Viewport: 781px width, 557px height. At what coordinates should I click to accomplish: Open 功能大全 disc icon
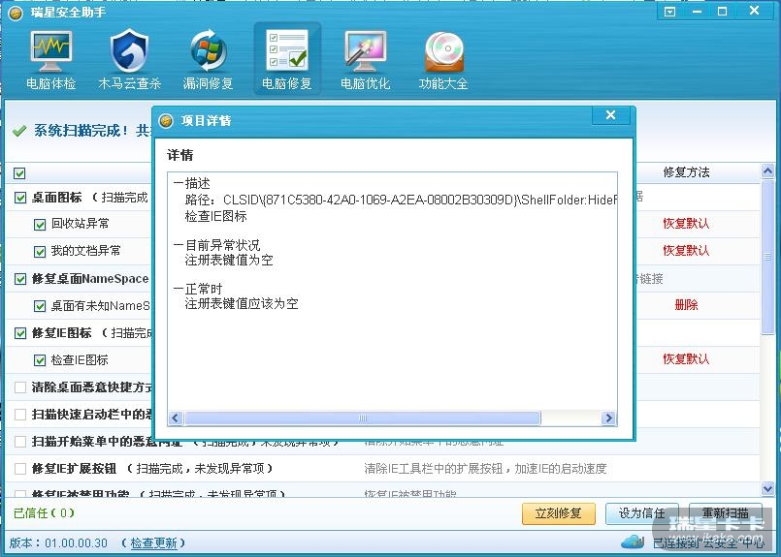[x=443, y=51]
